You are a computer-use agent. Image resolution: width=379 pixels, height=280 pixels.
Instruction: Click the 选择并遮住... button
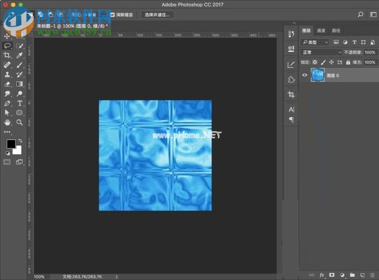(157, 14)
